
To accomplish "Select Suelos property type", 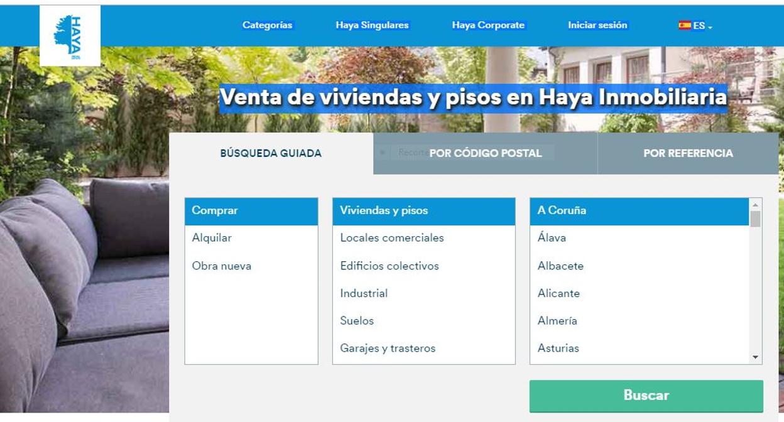I will [x=357, y=320].
